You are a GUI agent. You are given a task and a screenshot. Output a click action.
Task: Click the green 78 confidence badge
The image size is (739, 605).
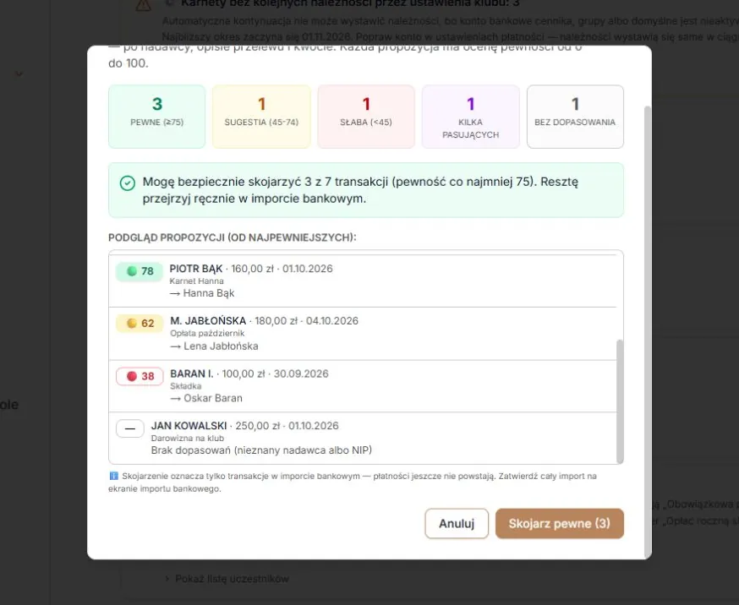pyautogui.click(x=140, y=271)
